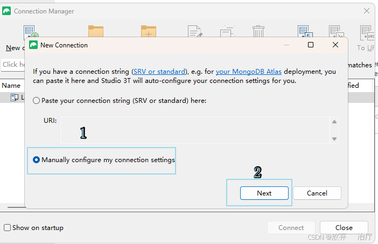
Task: Click the URI field scroll up arrow
Action: (334, 122)
